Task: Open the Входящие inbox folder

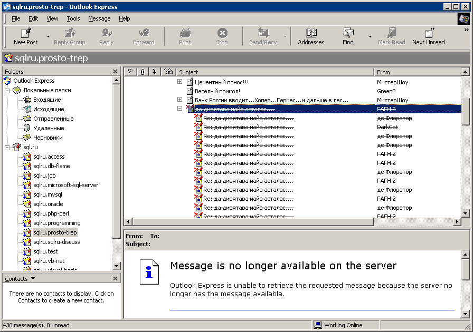Action: coord(27,100)
